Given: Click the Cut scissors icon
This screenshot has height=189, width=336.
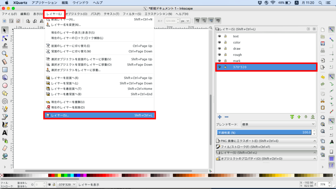Looking at the screenshot, I should click(x=323, y=100).
